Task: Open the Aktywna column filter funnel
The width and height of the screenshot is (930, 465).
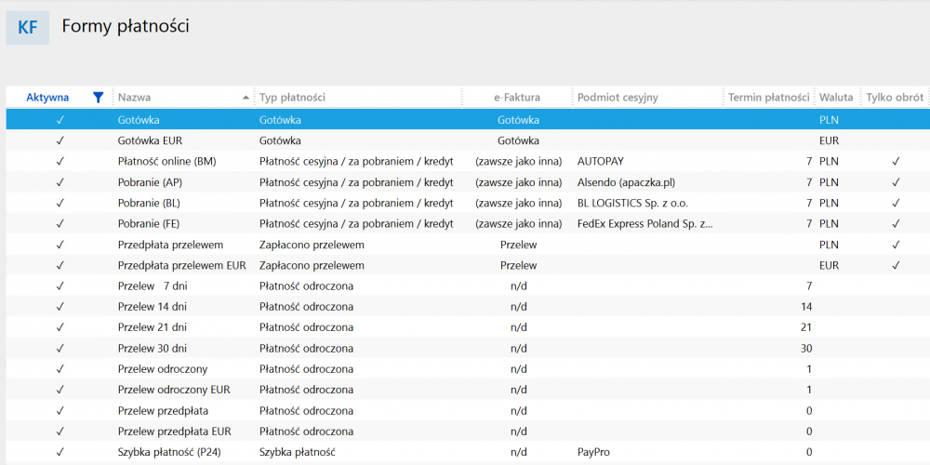Action: [x=99, y=98]
